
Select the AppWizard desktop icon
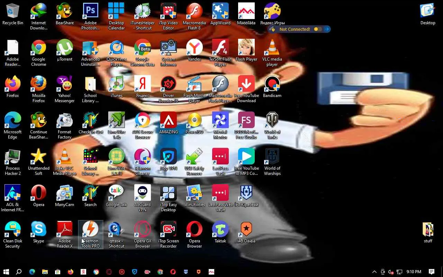[x=220, y=14]
